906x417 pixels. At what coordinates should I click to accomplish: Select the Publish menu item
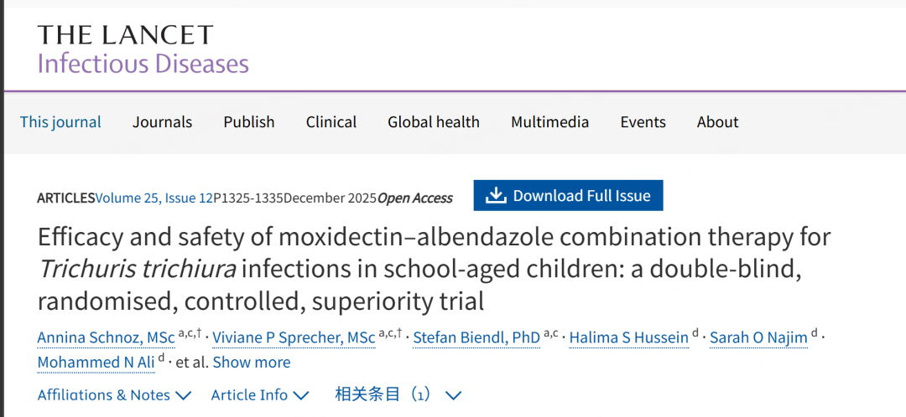(x=248, y=122)
